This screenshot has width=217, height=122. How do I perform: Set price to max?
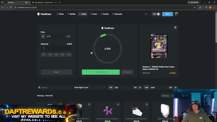click(68, 36)
